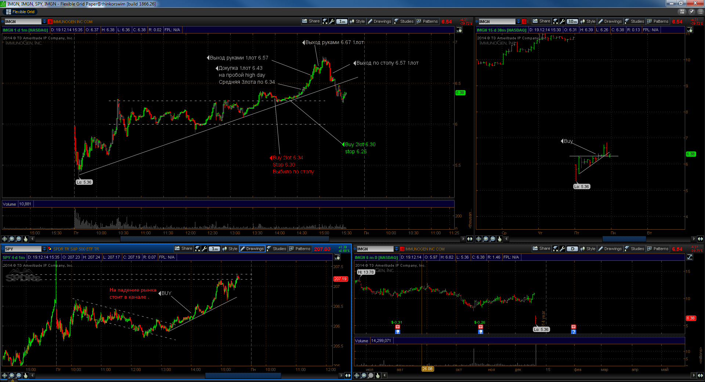The image size is (705, 382).
Task: Open Style menu in top-right 30m chart
Action: [588, 21]
